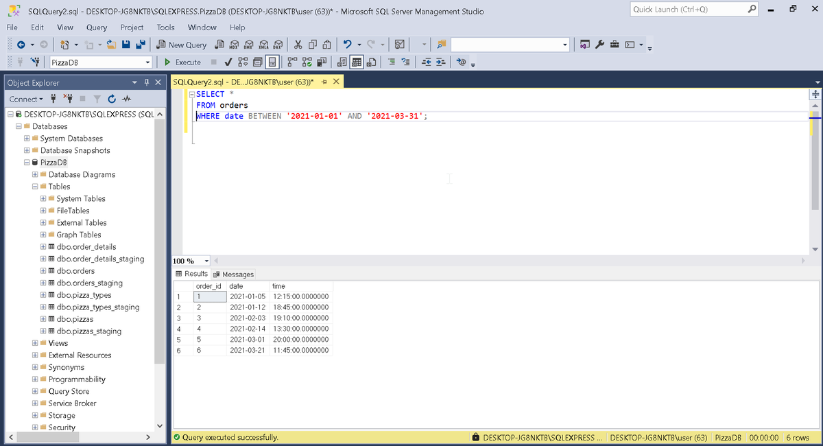Image resolution: width=823 pixels, height=446 pixels.
Task: Click the Decrease Indent icon
Action: click(x=427, y=62)
